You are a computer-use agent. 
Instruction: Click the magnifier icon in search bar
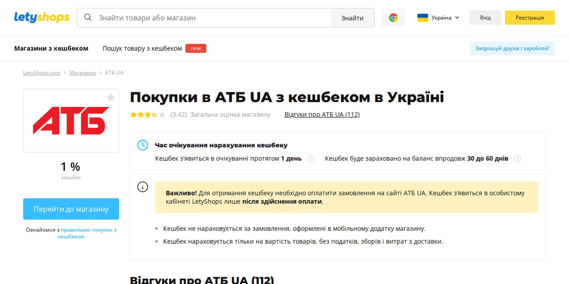pyautogui.click(x=88, y=18)
